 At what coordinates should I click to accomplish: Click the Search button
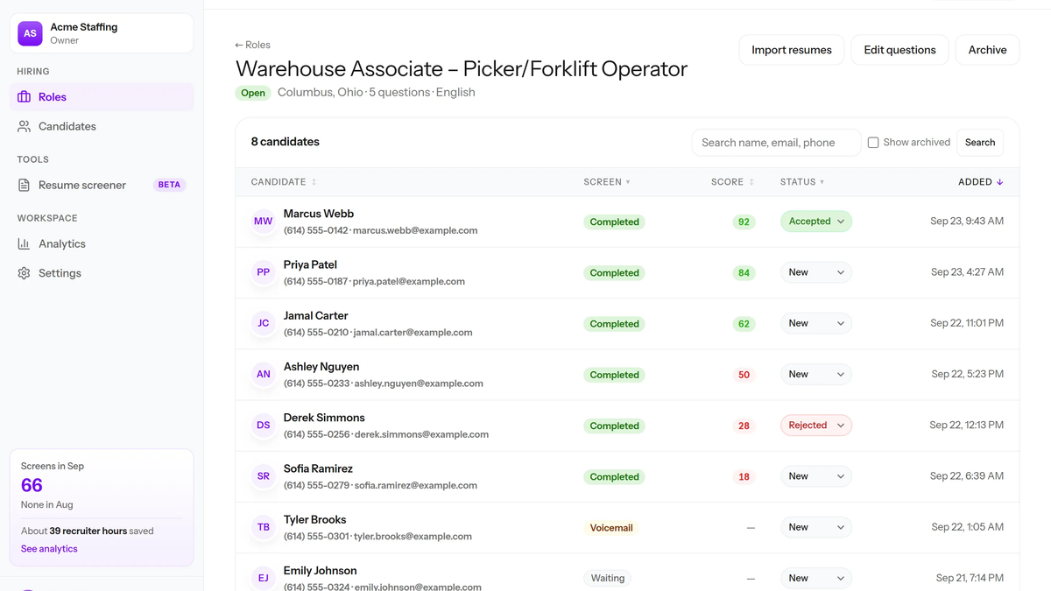click(980, 143)
